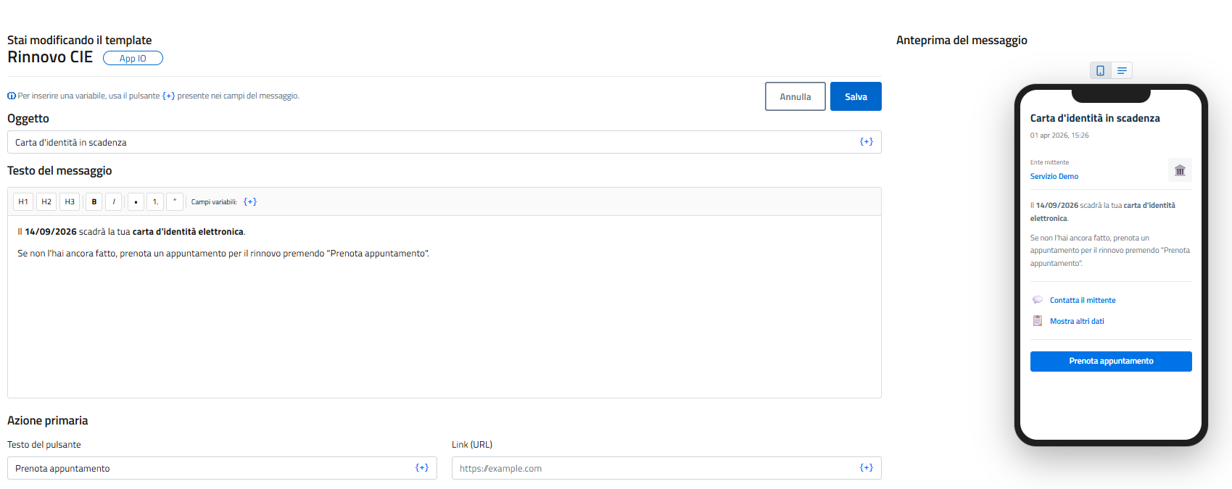Open the Contatta il mittente link
The width and height of the screenshot is (1232, 489).
(x=1082, y=300)
